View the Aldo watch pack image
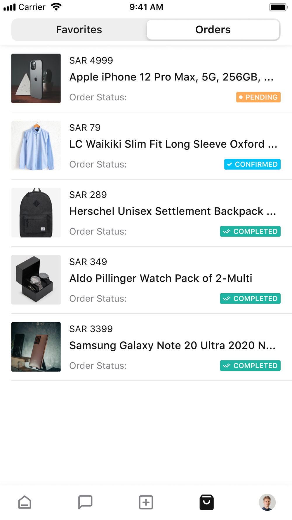 36,280
